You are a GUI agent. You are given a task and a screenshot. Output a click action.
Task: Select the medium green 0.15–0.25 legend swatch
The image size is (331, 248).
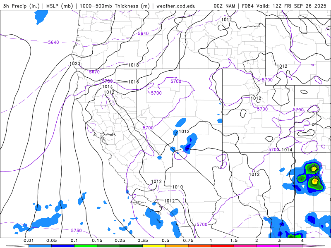point(108,246)
